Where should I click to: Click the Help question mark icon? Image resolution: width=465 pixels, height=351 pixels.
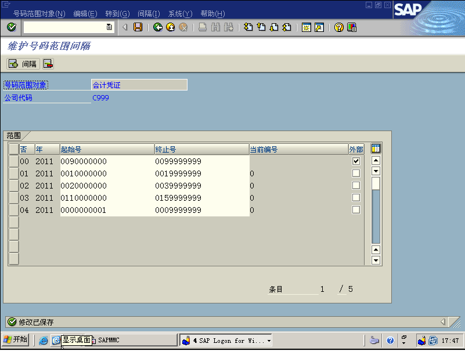[x=339, y=27]
